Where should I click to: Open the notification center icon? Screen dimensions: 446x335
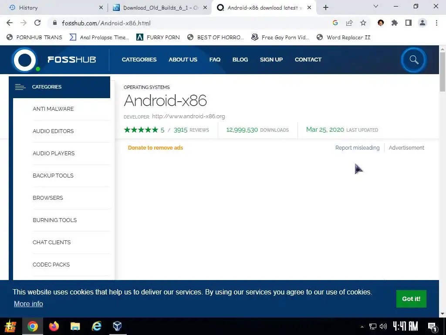(432, 327)
